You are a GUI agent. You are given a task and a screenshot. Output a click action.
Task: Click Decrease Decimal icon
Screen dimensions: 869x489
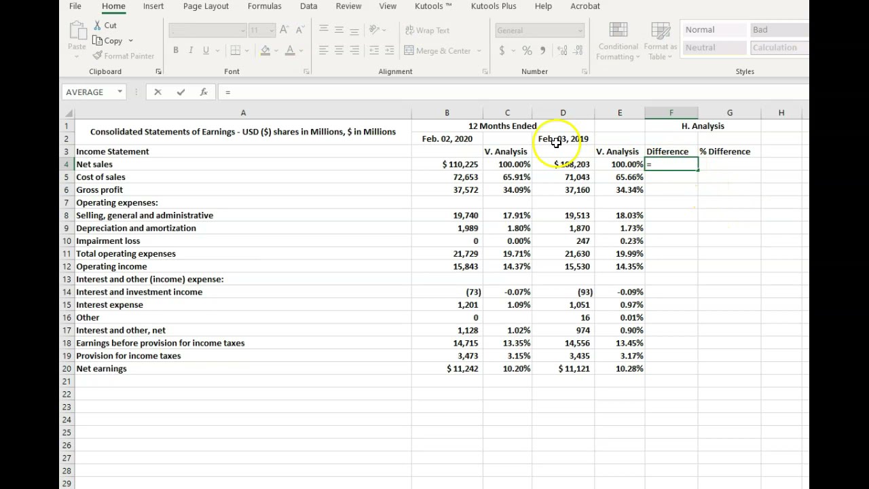coord(578,50)
